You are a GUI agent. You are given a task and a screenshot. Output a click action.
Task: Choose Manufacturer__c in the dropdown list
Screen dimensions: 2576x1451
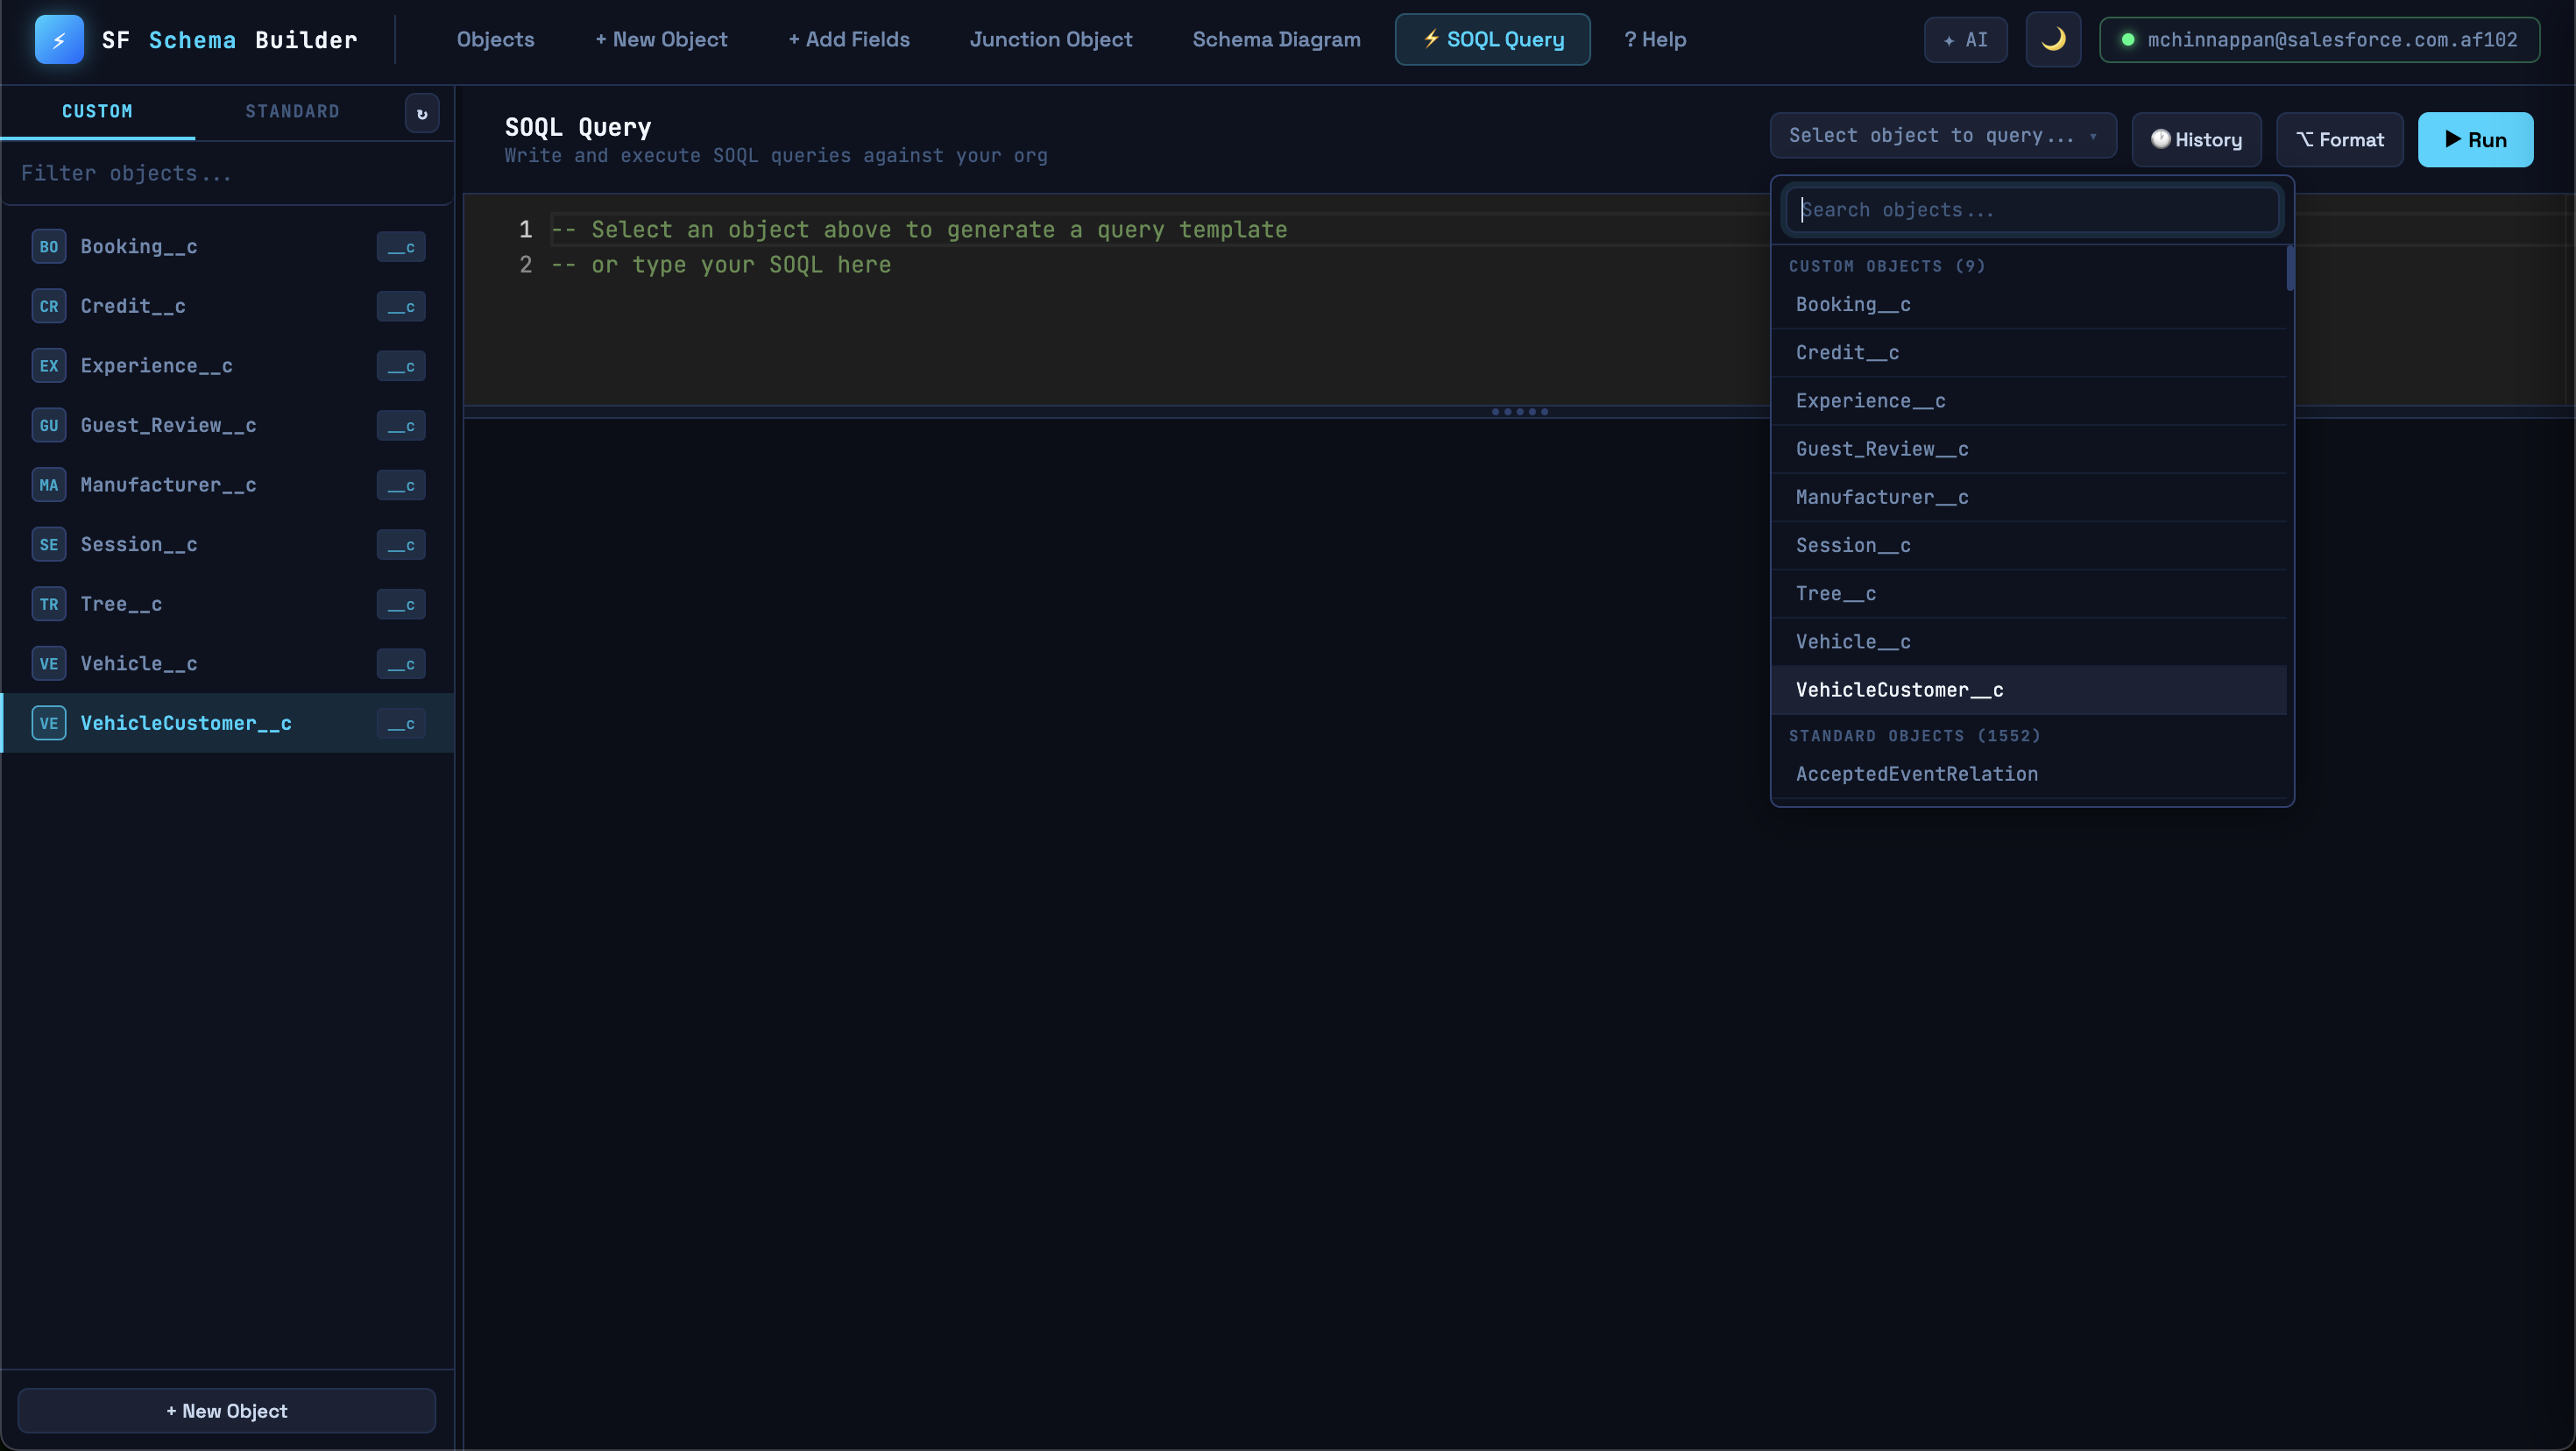2029,497
